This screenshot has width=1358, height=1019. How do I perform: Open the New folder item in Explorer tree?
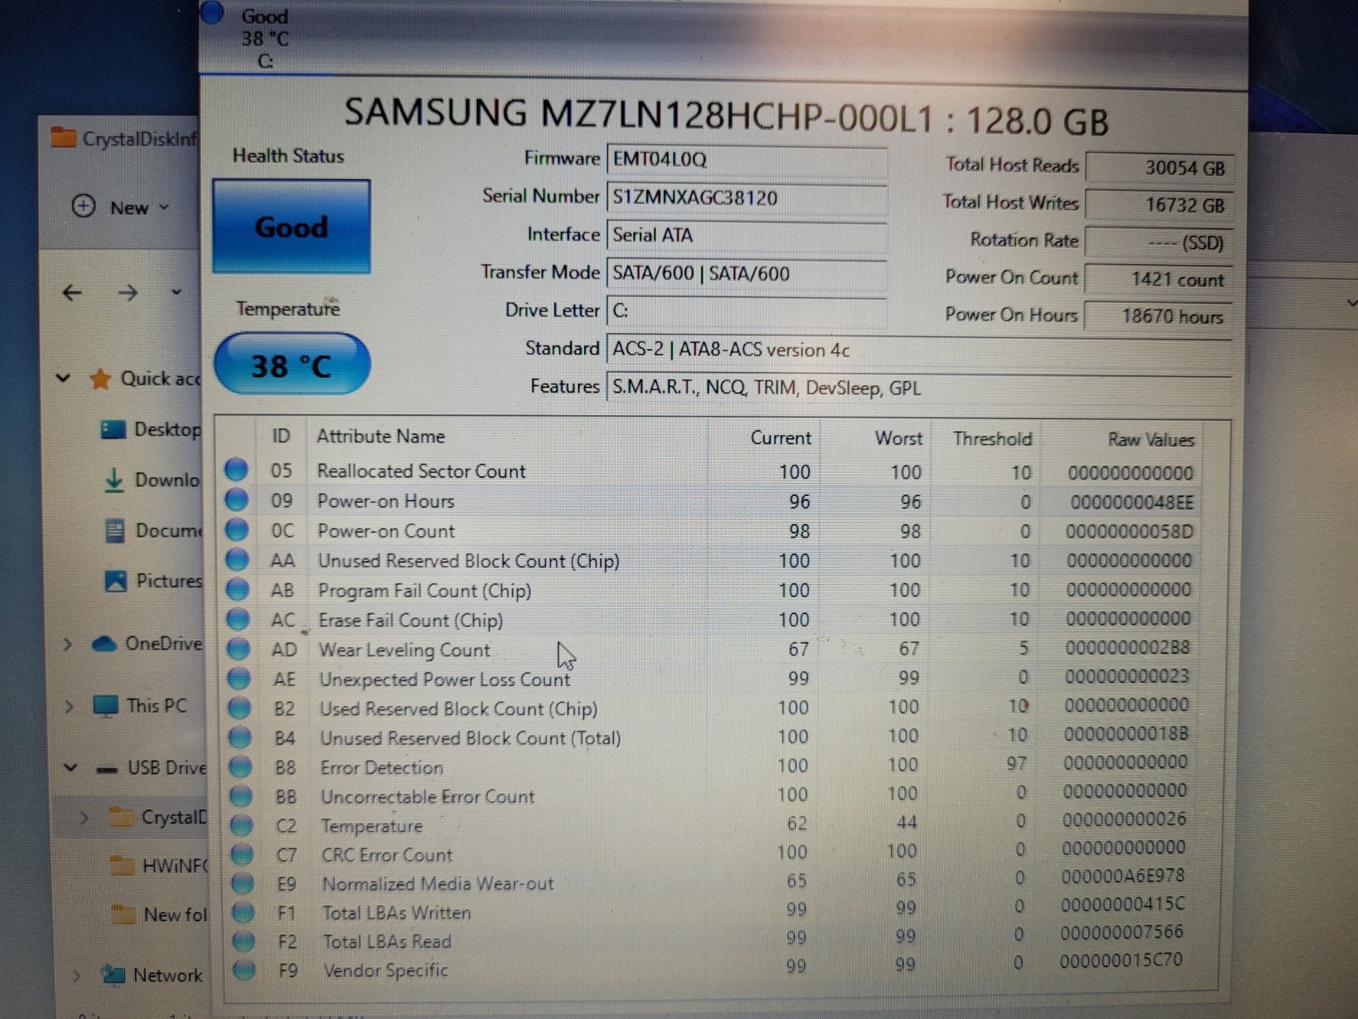160,915
